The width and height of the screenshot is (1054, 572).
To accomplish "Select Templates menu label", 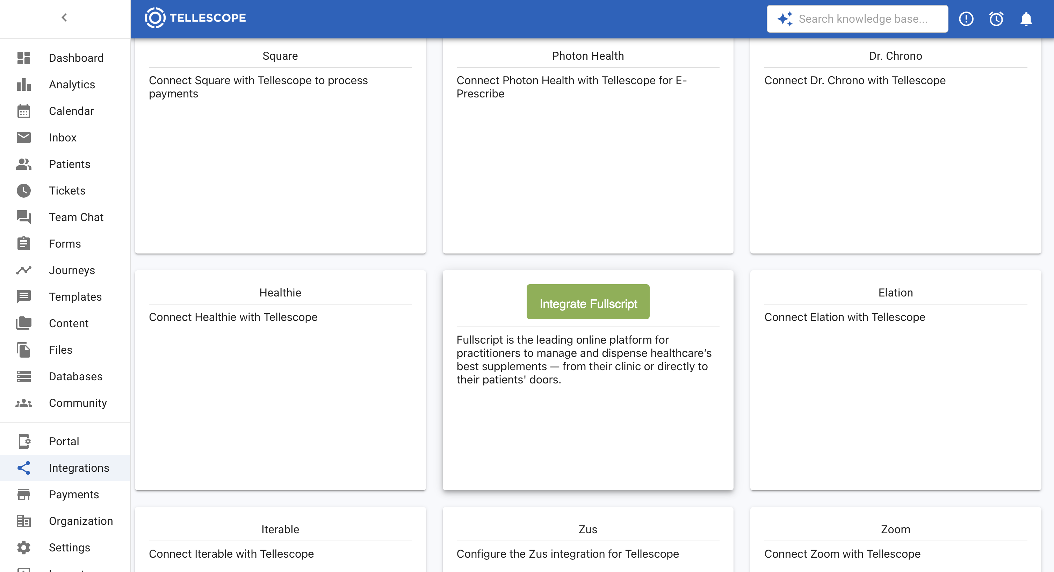I will point(75,297).
